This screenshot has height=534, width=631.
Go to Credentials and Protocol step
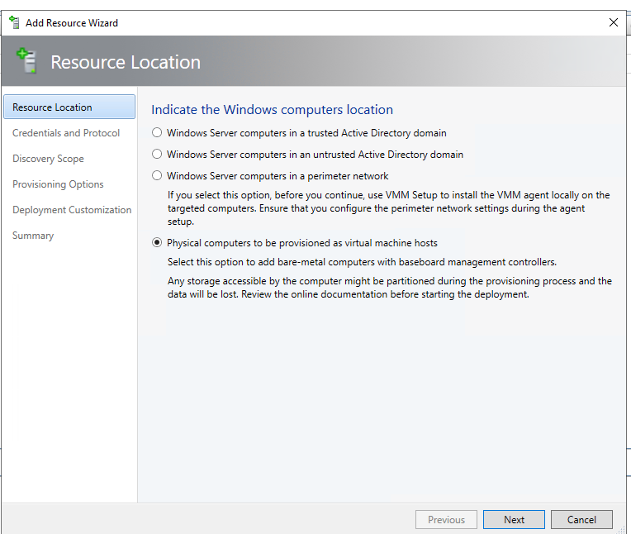66,133
